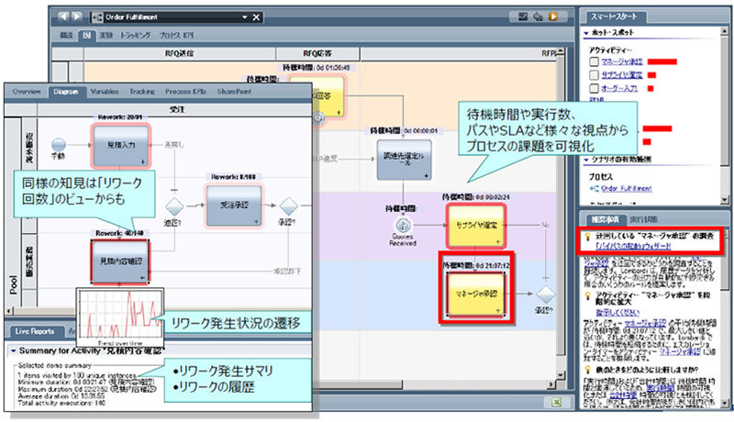Click the 合計時間 link in recommendations
Viewport: 734px width, 422px height.
tap(623, 395)
